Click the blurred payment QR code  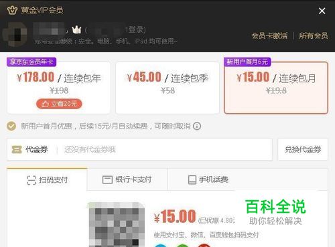[x=116, y=224]
